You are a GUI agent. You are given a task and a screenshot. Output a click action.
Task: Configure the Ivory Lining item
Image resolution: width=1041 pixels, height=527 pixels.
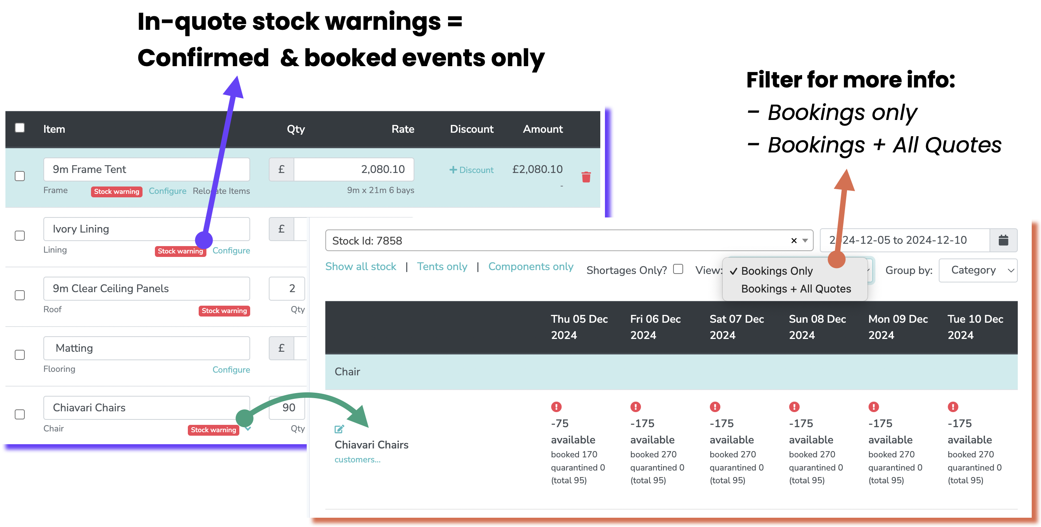point(231,250)
